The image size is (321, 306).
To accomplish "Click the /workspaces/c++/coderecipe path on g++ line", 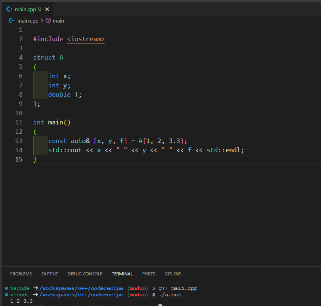I will [81, 288].
